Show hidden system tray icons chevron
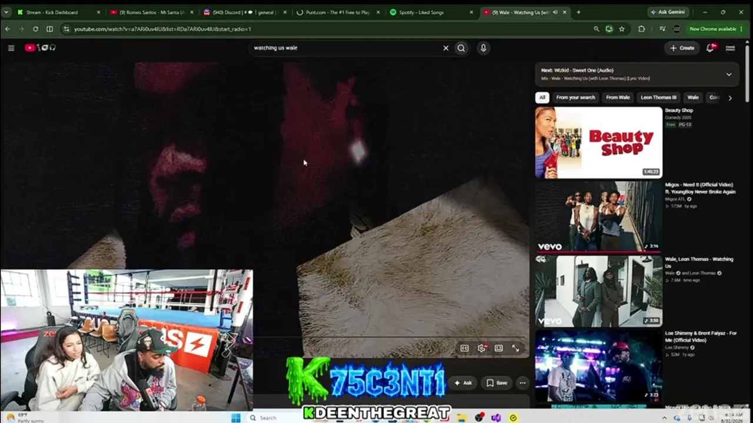753x423 pixels. (665, 418)
